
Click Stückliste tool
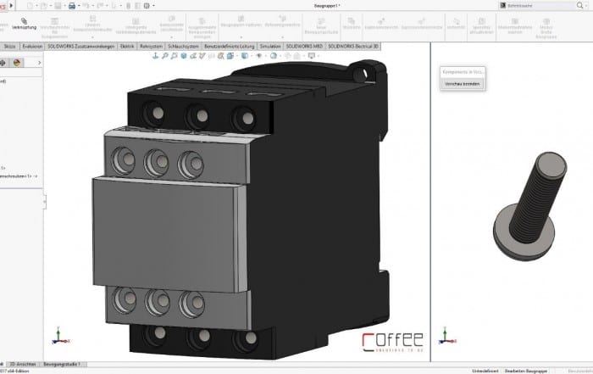point(352,24)
